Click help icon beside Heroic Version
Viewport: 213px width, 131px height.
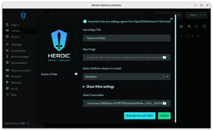tap(28, 123)
